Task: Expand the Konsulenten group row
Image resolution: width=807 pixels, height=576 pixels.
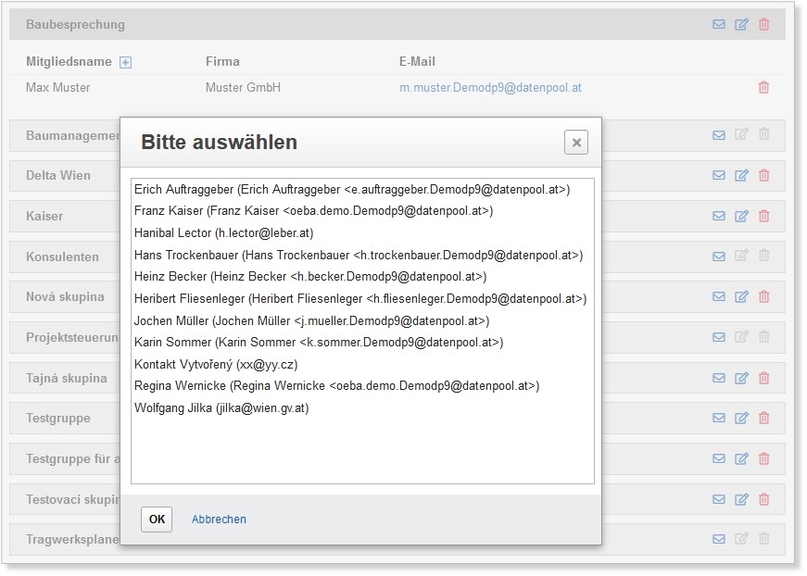Action: 62,257
